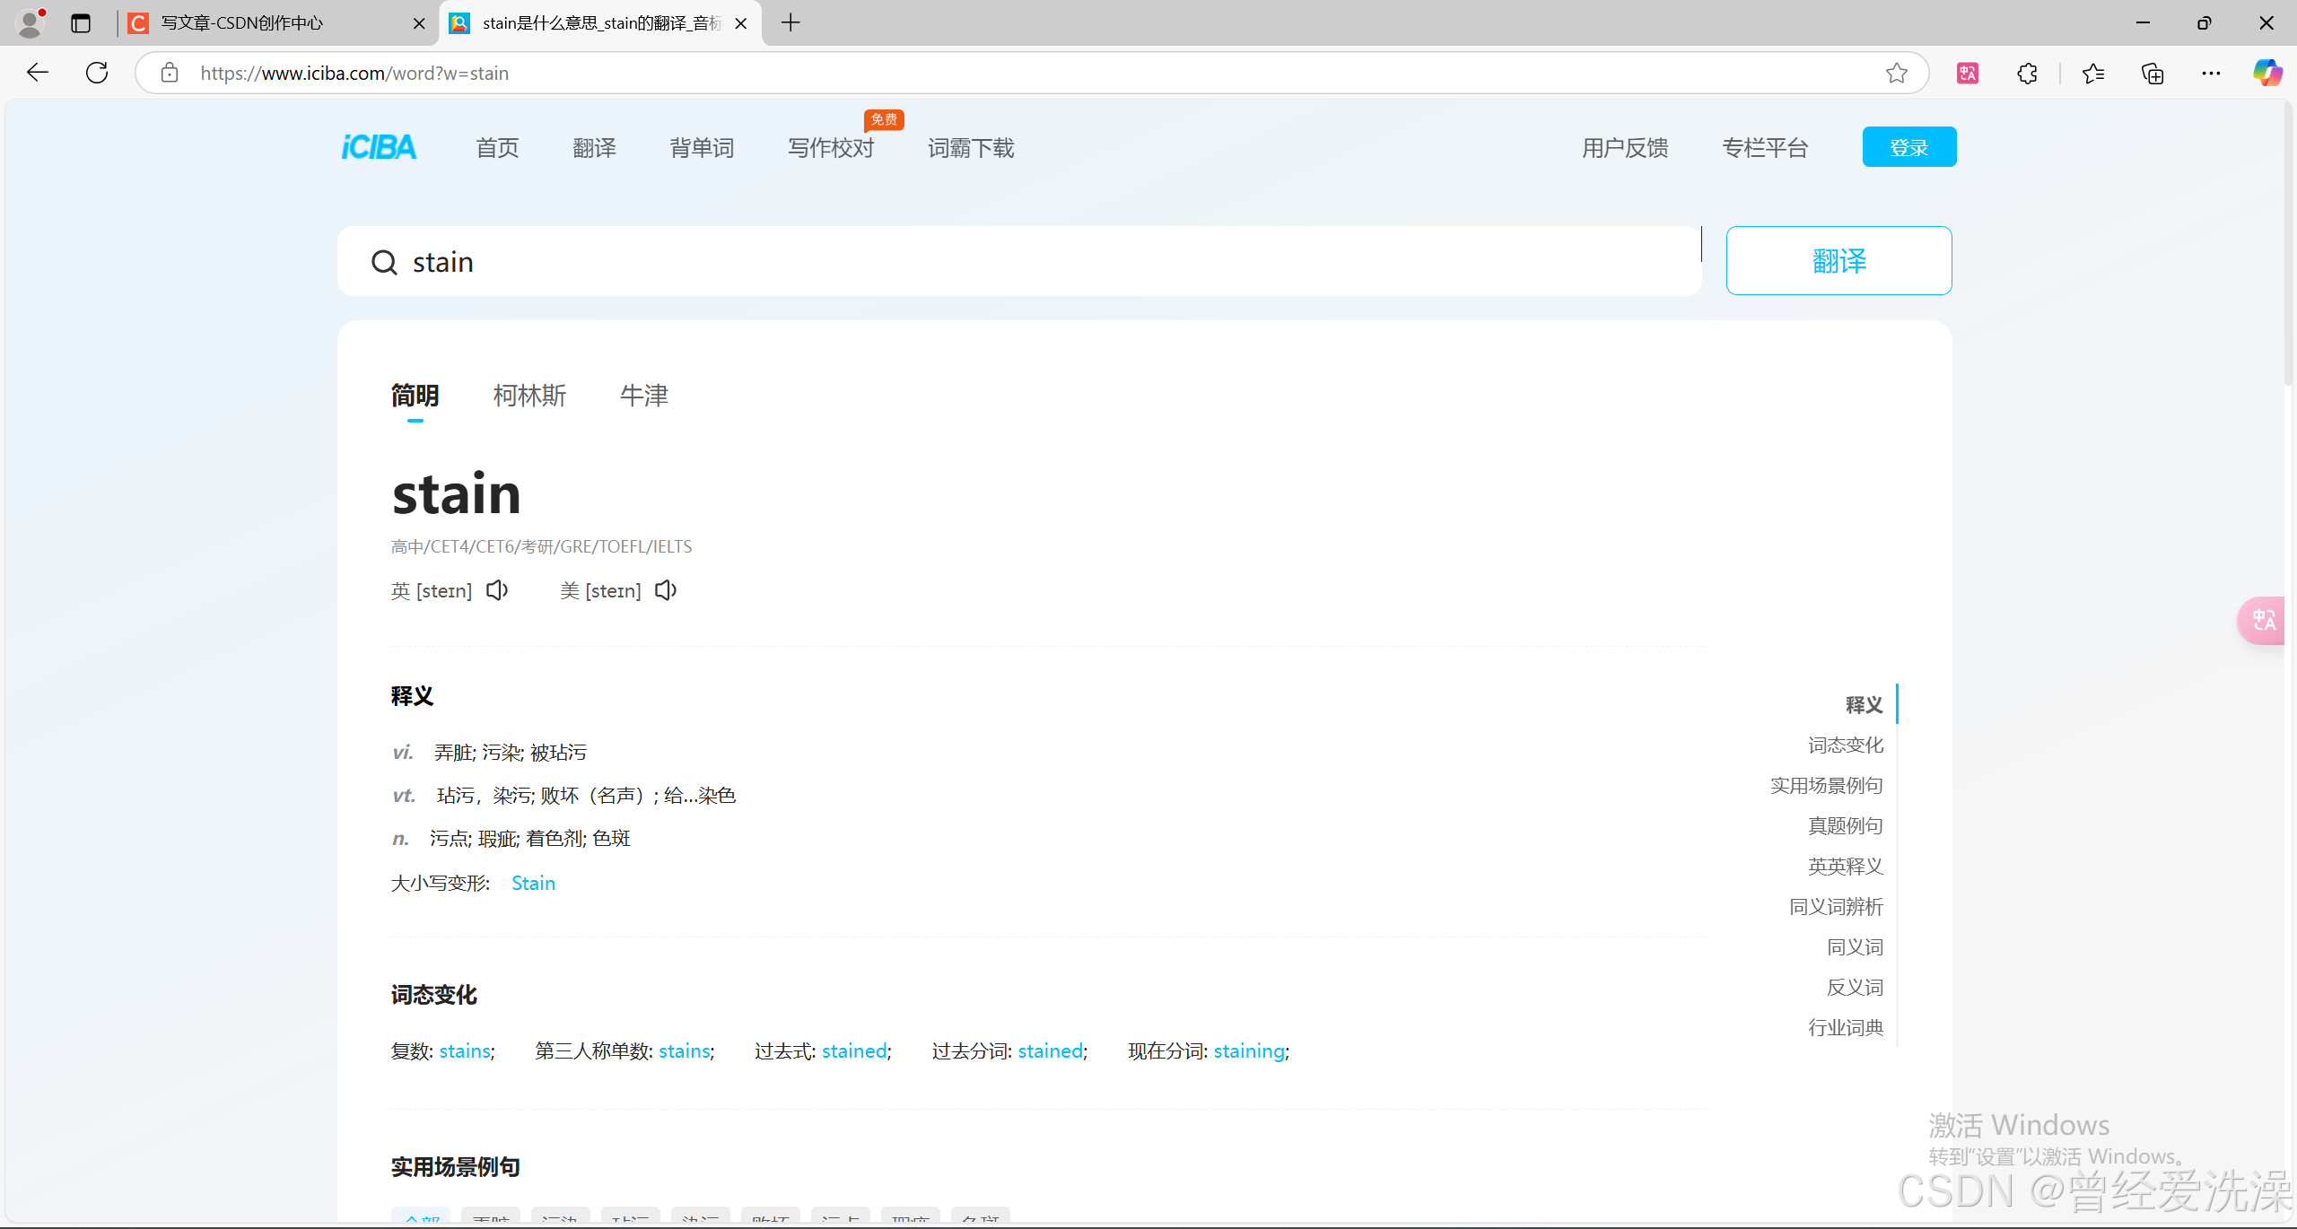Switch to the 牛津 dictionary tab

tap(643, 396)
